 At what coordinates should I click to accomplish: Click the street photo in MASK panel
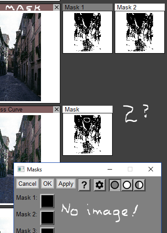[20, 57]
